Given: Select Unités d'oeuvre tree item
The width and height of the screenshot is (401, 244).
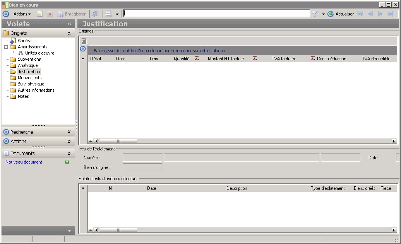Looking at the screenshot, I should 39,53.
